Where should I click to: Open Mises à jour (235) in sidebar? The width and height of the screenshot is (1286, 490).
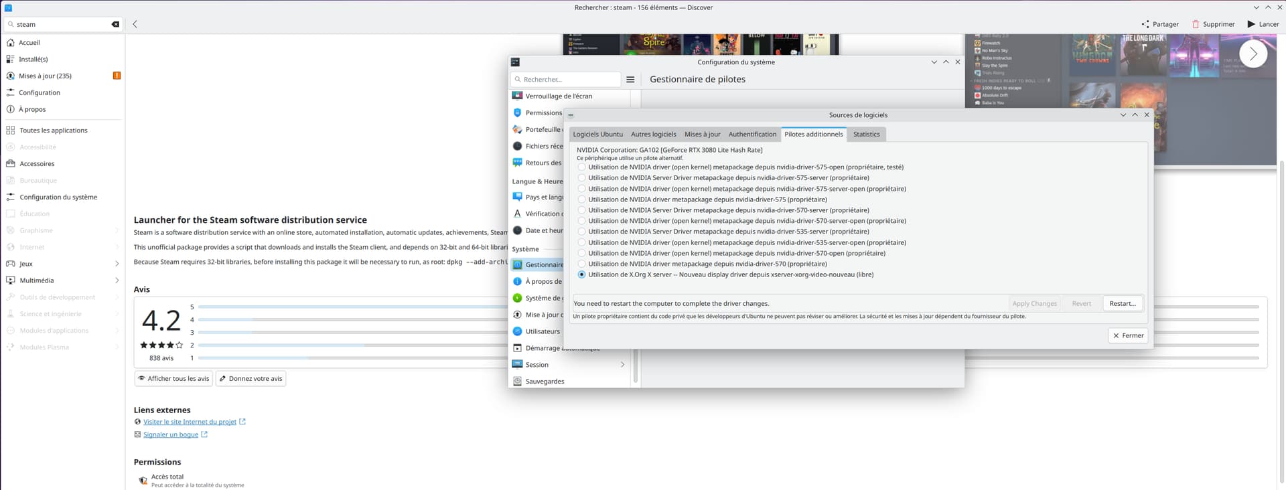(45, 76)
